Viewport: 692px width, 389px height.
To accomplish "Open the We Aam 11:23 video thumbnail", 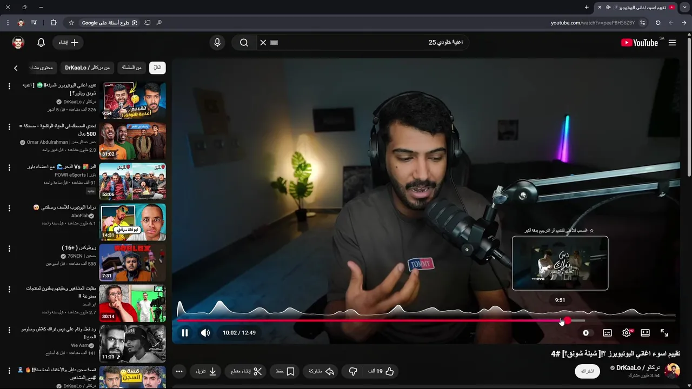I will click(x=132, y=343).
